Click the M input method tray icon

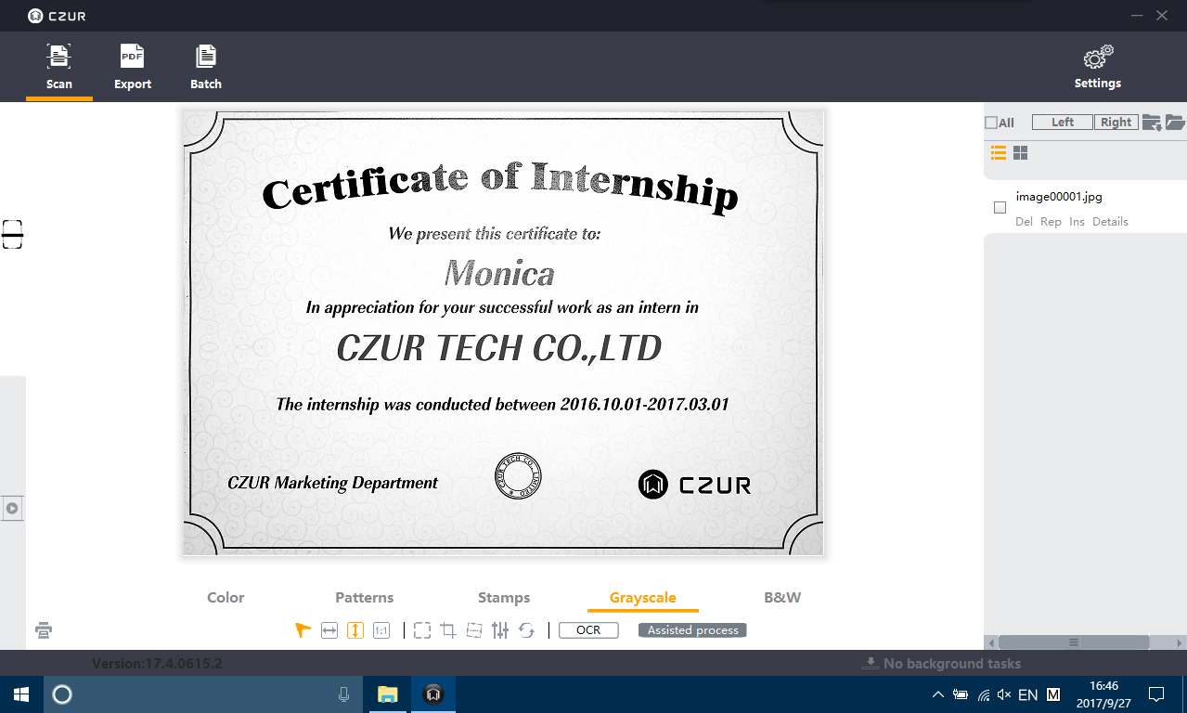pos(1053,694)
